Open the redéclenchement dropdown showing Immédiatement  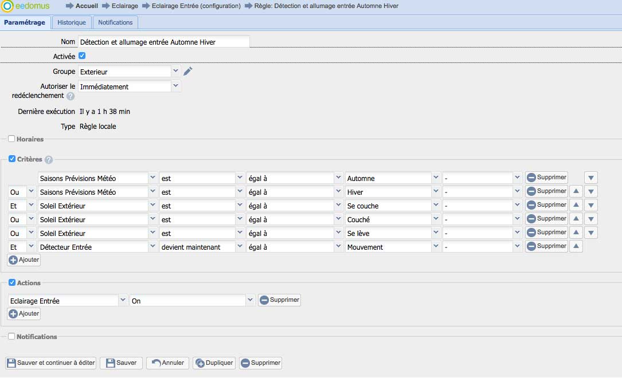pos(175,86)
